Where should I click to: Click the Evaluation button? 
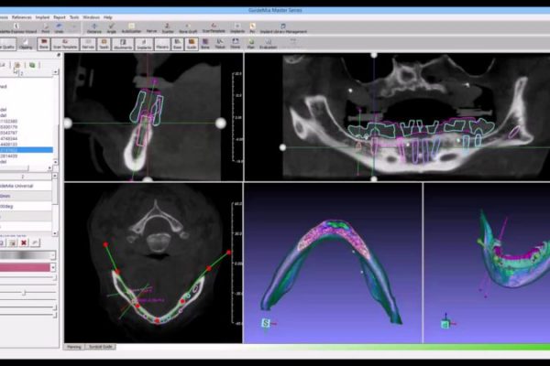[269, 44]
